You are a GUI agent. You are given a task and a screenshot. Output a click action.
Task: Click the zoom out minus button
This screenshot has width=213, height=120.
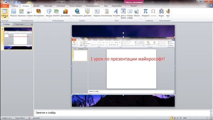189,118
